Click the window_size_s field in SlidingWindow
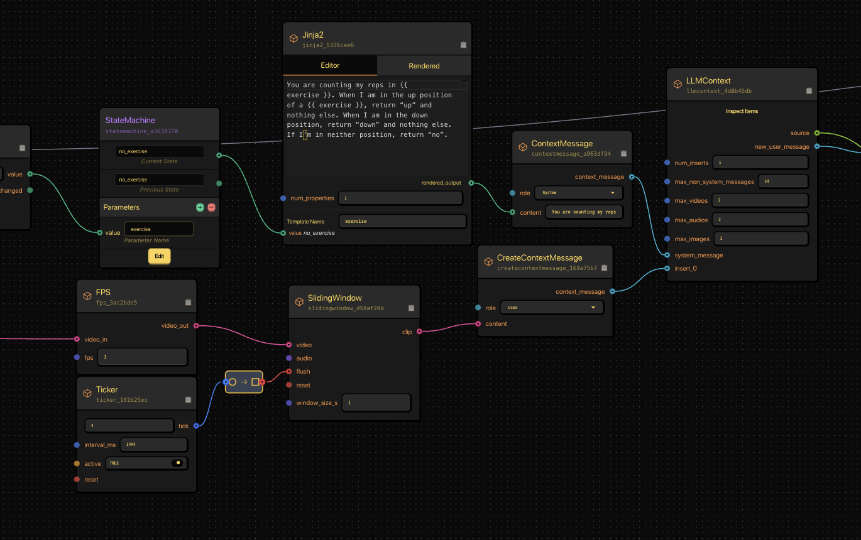Screen dimensions: 861x540 click(376, 402)
